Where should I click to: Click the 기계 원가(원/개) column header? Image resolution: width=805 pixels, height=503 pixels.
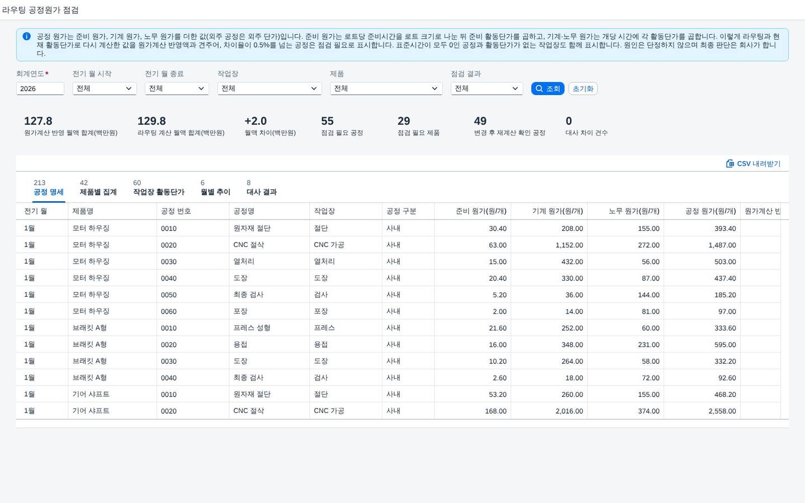549,211
